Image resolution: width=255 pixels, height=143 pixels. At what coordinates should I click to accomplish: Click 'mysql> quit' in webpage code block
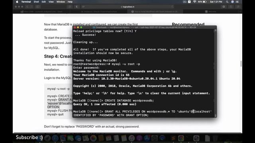point(55,114)
